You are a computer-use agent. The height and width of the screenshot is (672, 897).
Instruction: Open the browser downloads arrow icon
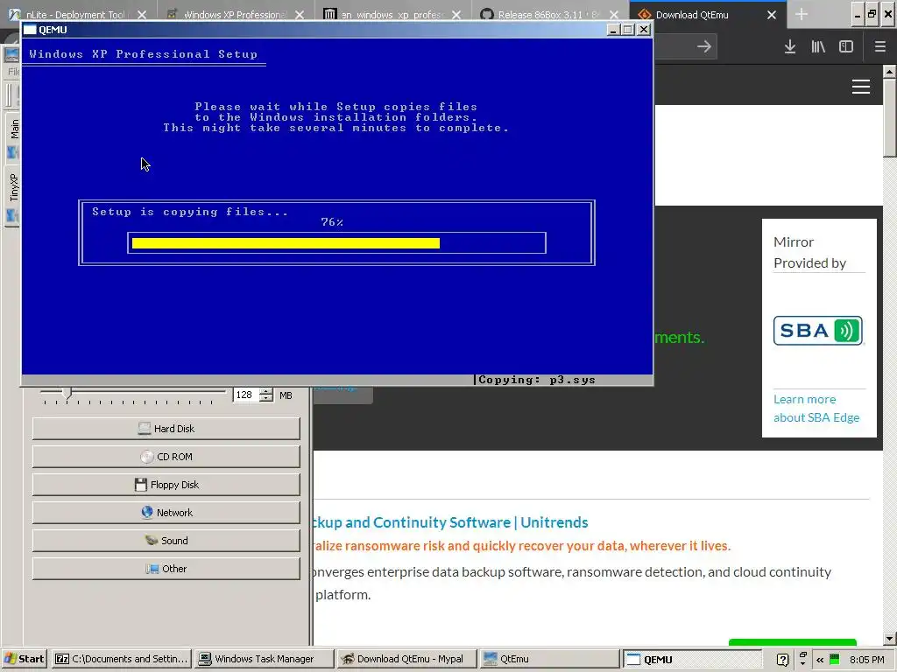pyautogui.click(x=789, y=47)
